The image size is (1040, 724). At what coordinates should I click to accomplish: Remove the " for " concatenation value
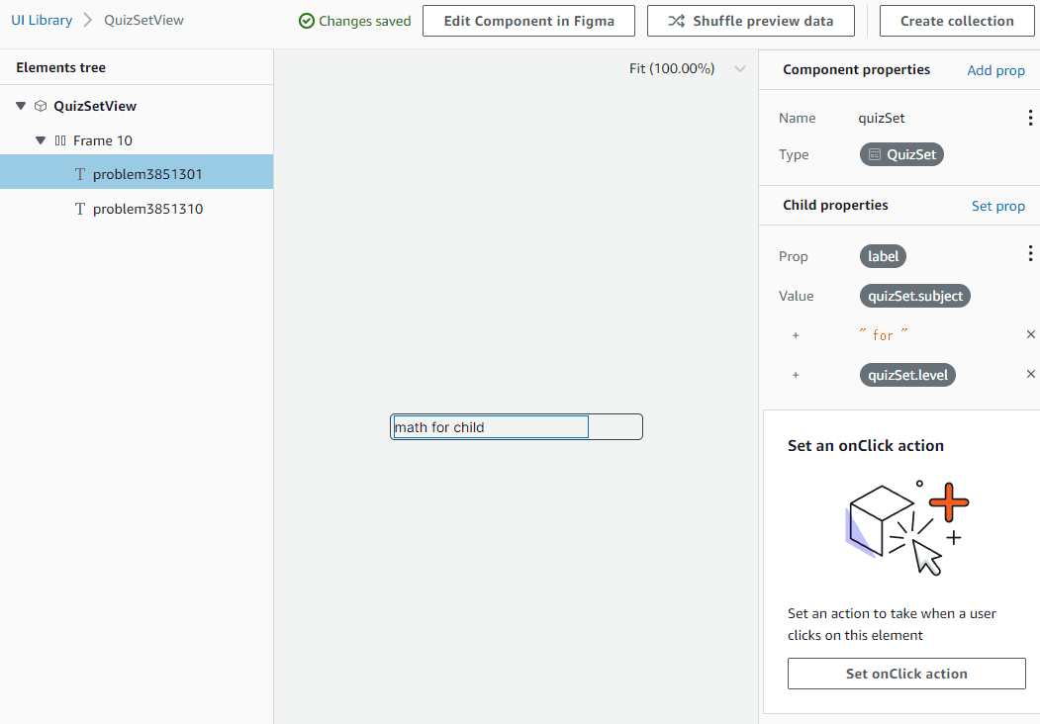click(1030, 334)
